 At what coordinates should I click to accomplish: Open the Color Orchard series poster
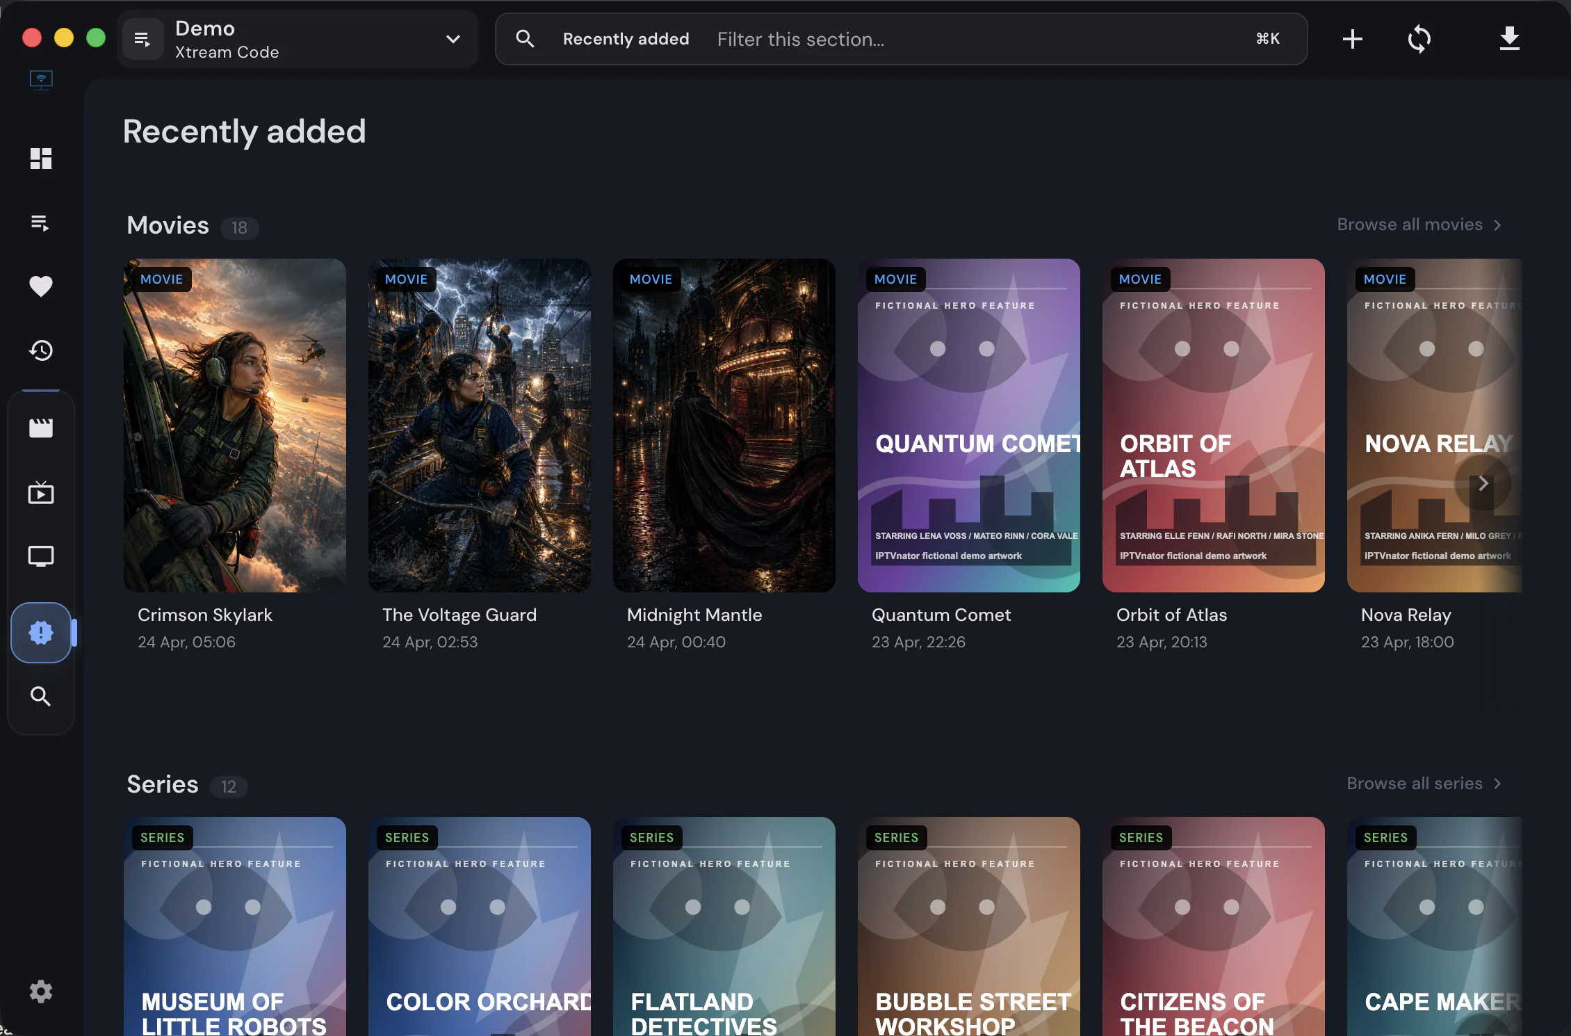[480, 926]
